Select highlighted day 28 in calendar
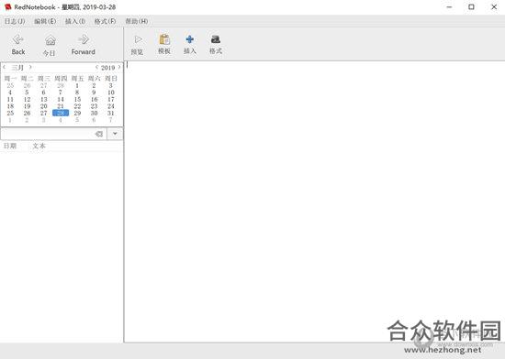505x359 pixels. [61, 113]
